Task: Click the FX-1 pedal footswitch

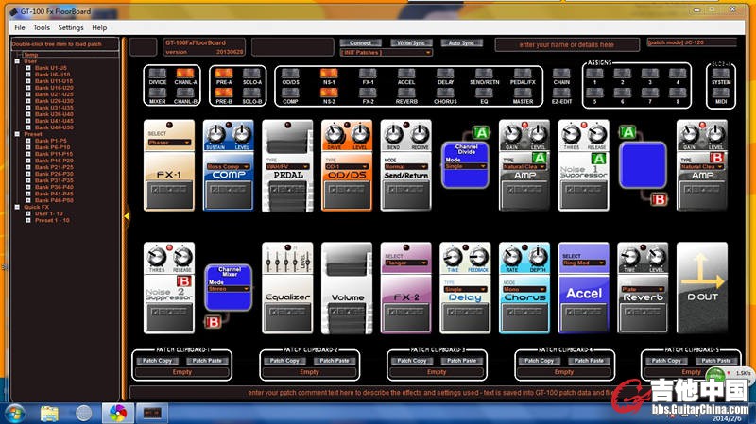Action: point(169,195)
